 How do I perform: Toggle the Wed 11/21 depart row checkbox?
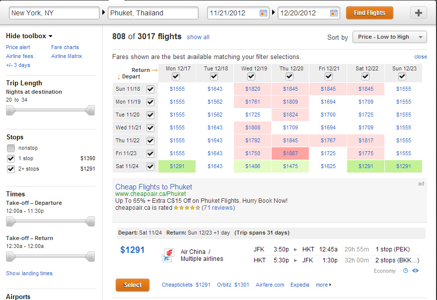pyautogui.click(x=150, y=128)
